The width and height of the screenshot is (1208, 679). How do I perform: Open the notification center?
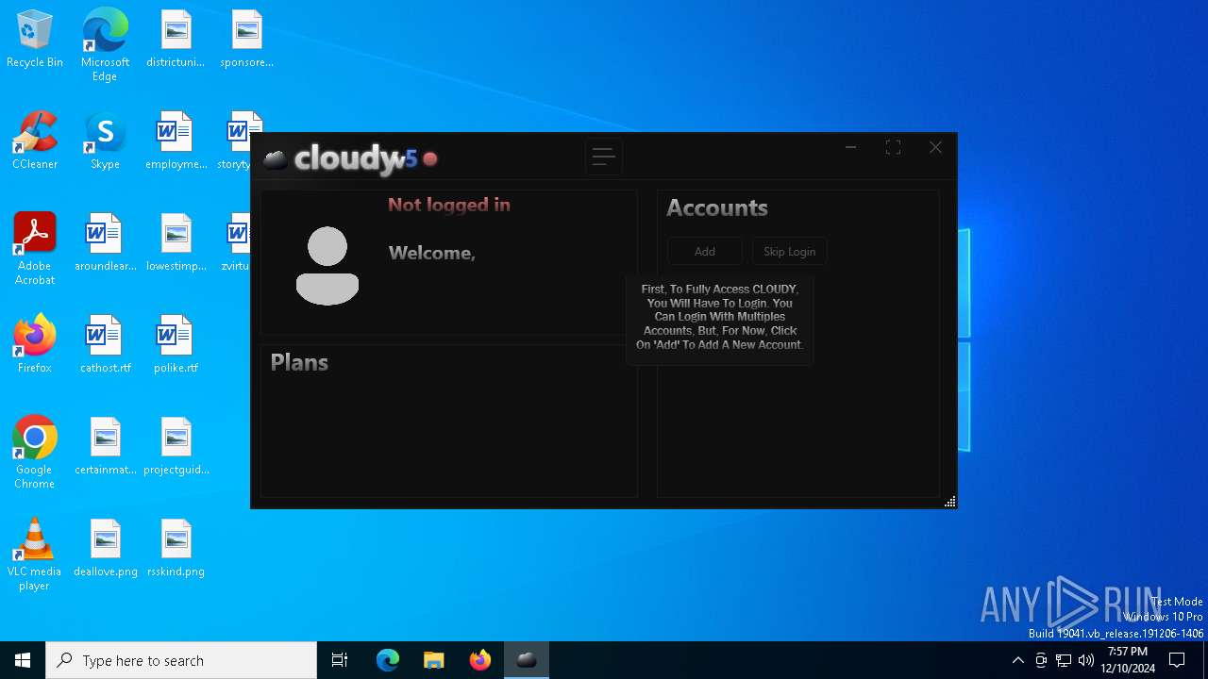(x=1177, y=660)
